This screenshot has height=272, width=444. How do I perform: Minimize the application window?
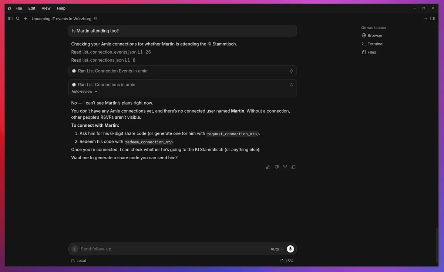pos(414,8)
